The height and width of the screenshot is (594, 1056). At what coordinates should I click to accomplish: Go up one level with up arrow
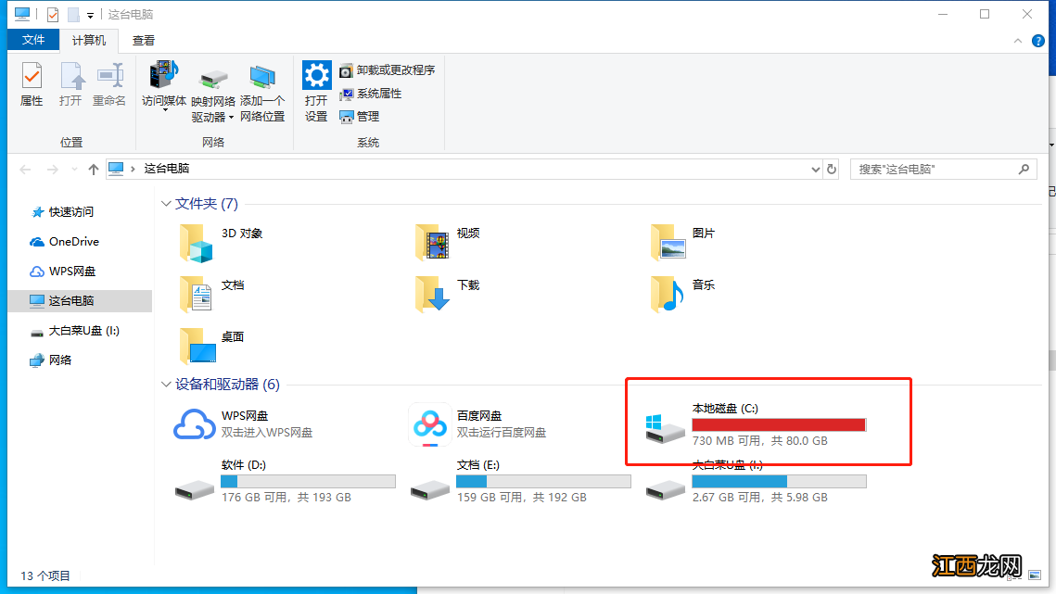pyautogui.click(x=94, y=169)
